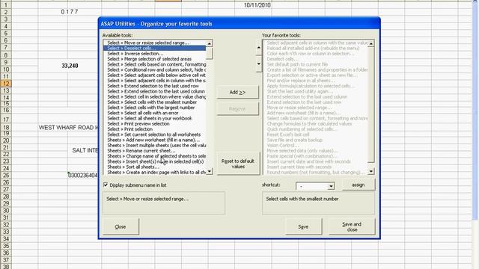479x269 pixels.
Task: Select 'Sheets > Add new worksheet (fill in a name)...'
Action: click(155, 140)
